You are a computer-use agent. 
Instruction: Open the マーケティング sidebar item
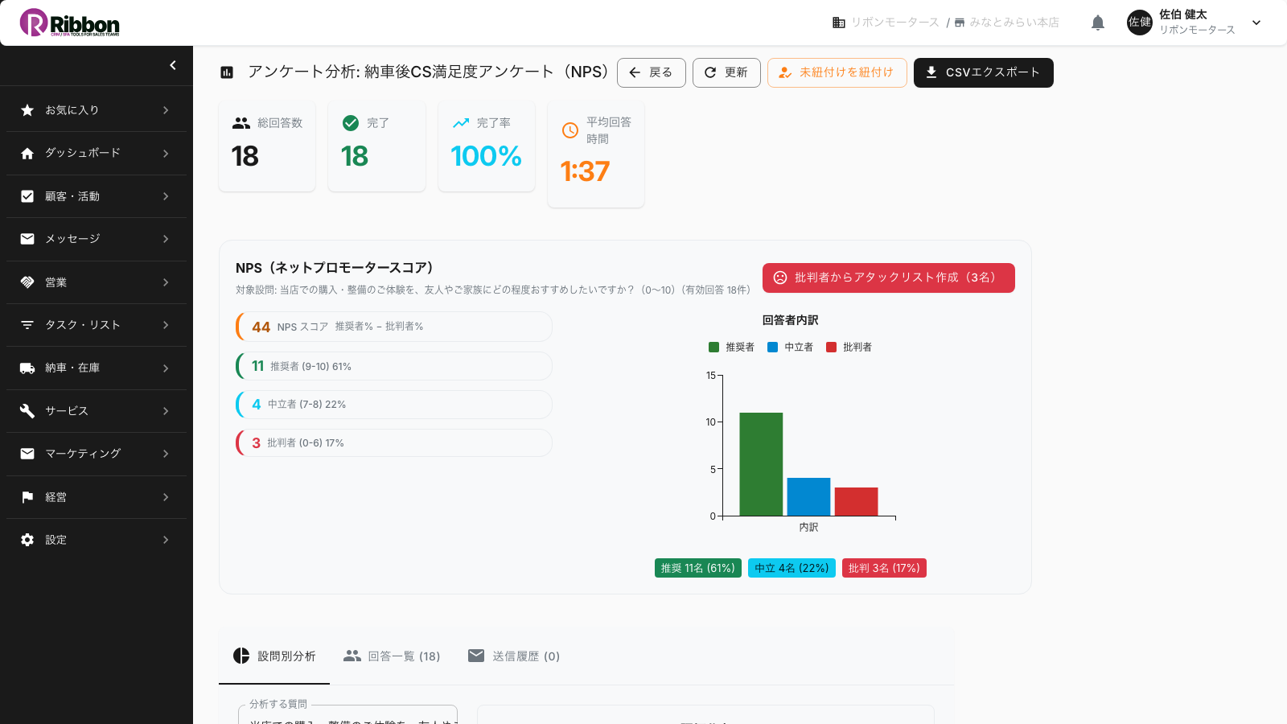[x=97, y=454]
